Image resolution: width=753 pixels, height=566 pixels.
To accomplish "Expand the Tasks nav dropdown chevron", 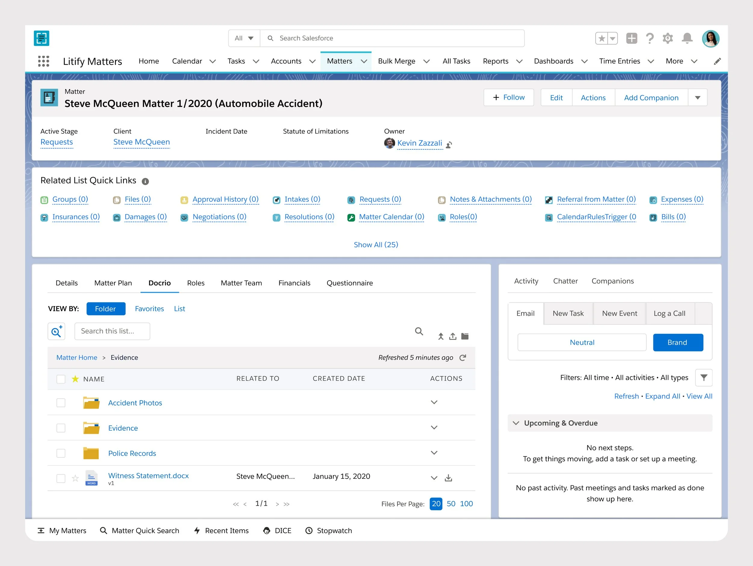I will pyautogui.click(x=256, y=61).
